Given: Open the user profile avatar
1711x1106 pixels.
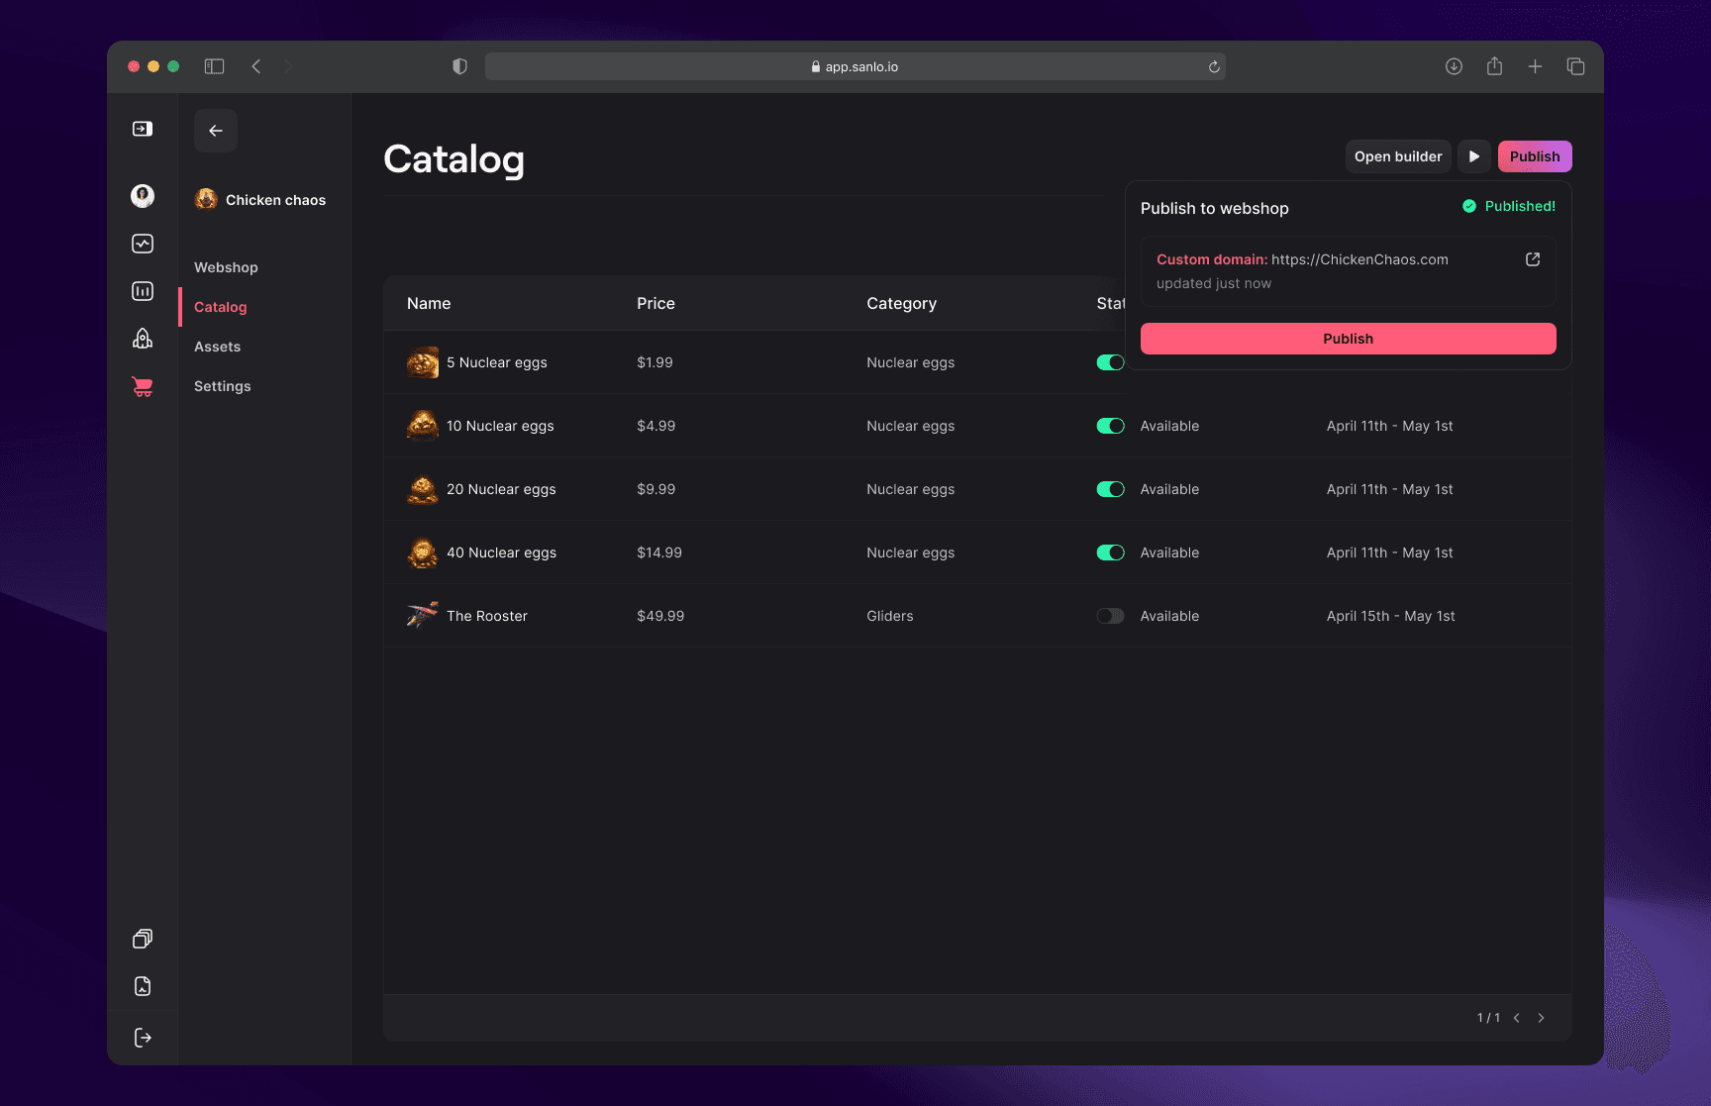Looking at the screenshot, I should click(143, 196).
